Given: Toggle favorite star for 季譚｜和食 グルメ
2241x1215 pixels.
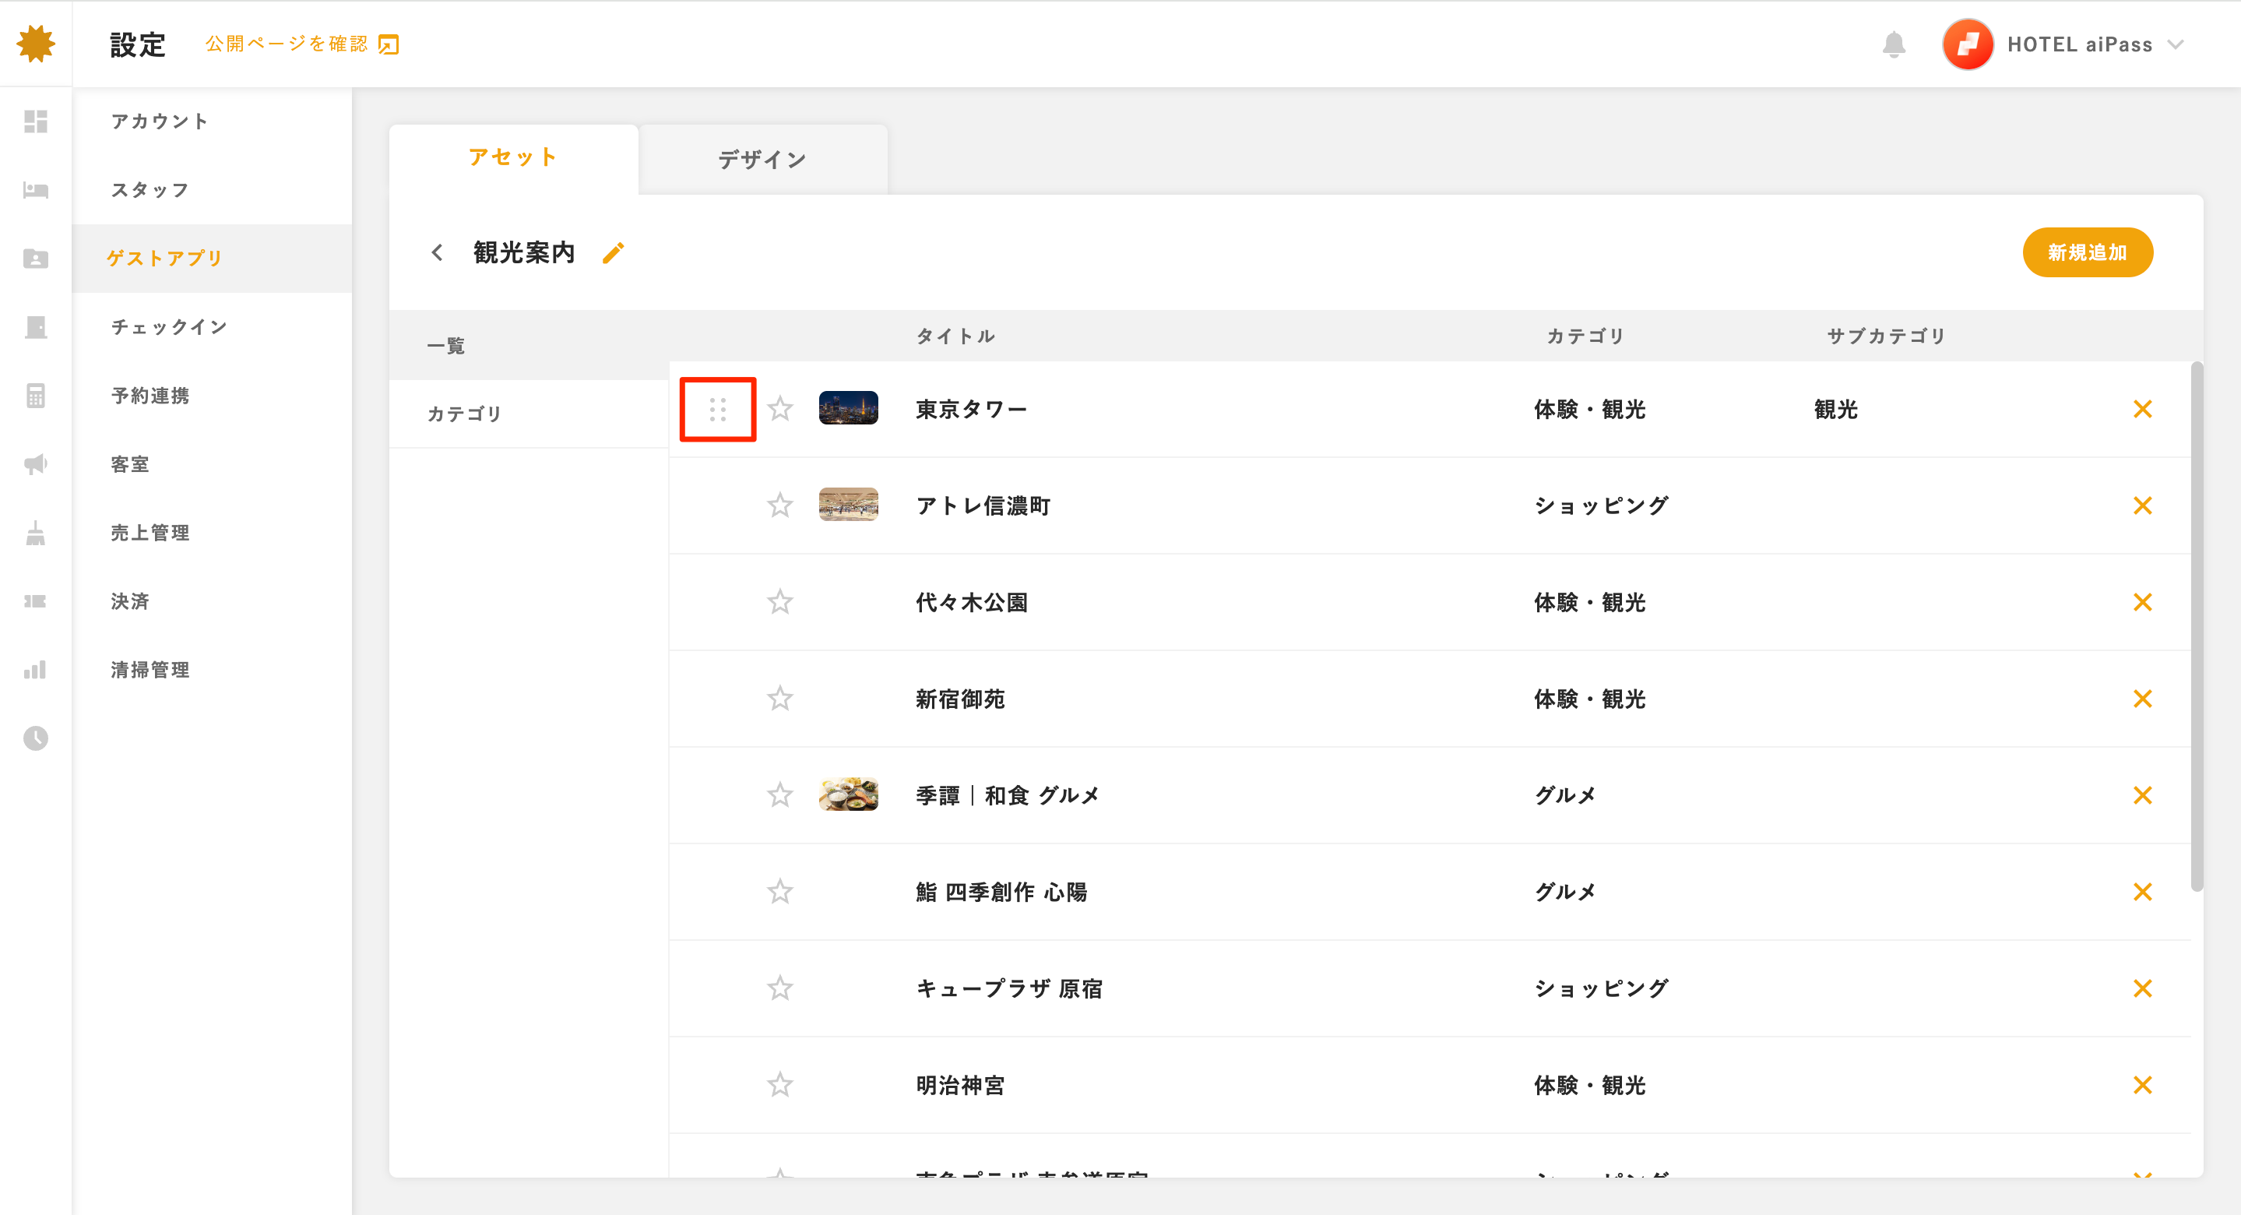Looking at the screenshot, I should click(780, 794).
